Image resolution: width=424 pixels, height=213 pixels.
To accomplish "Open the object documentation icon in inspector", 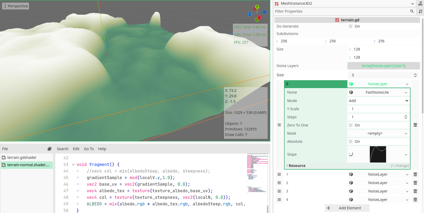I will (421, 4).
